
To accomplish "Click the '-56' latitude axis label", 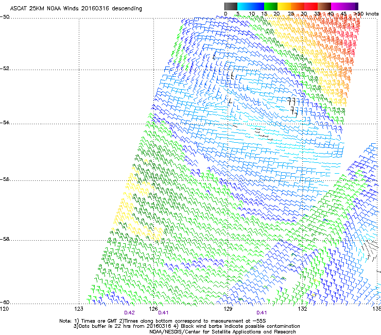I will [5, 179].
